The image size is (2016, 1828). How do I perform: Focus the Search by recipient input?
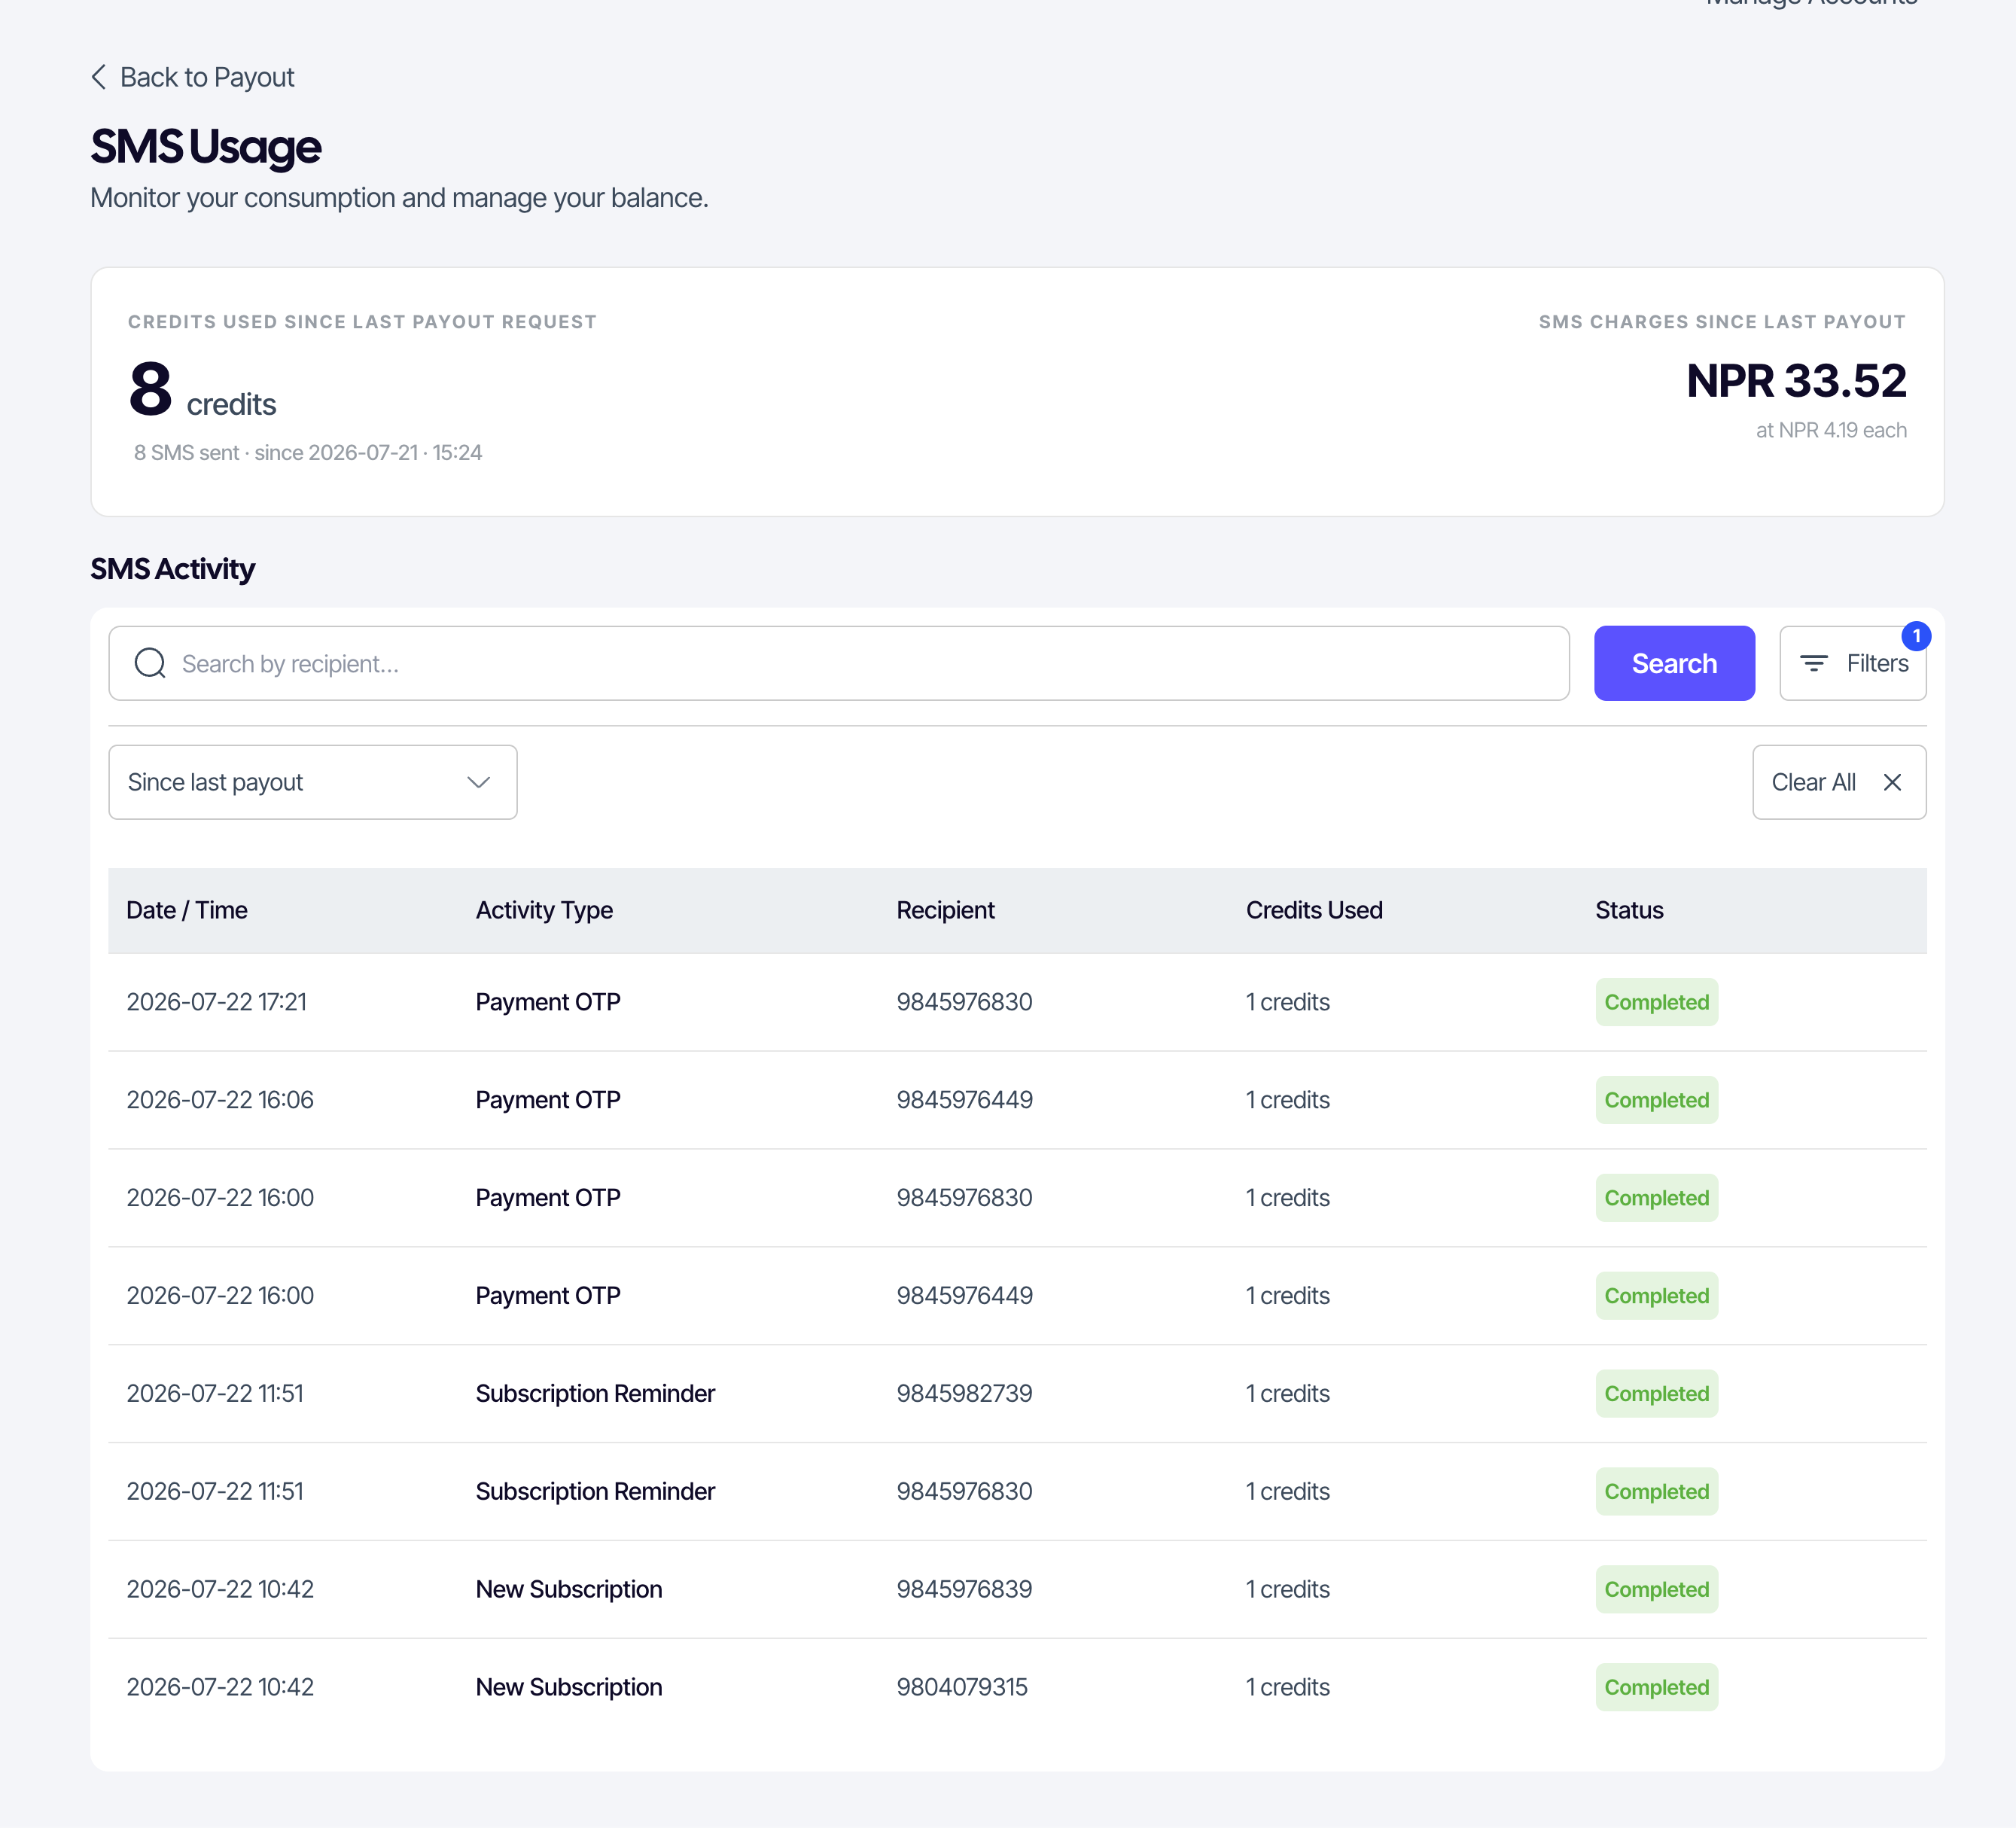tap(838, 663)
